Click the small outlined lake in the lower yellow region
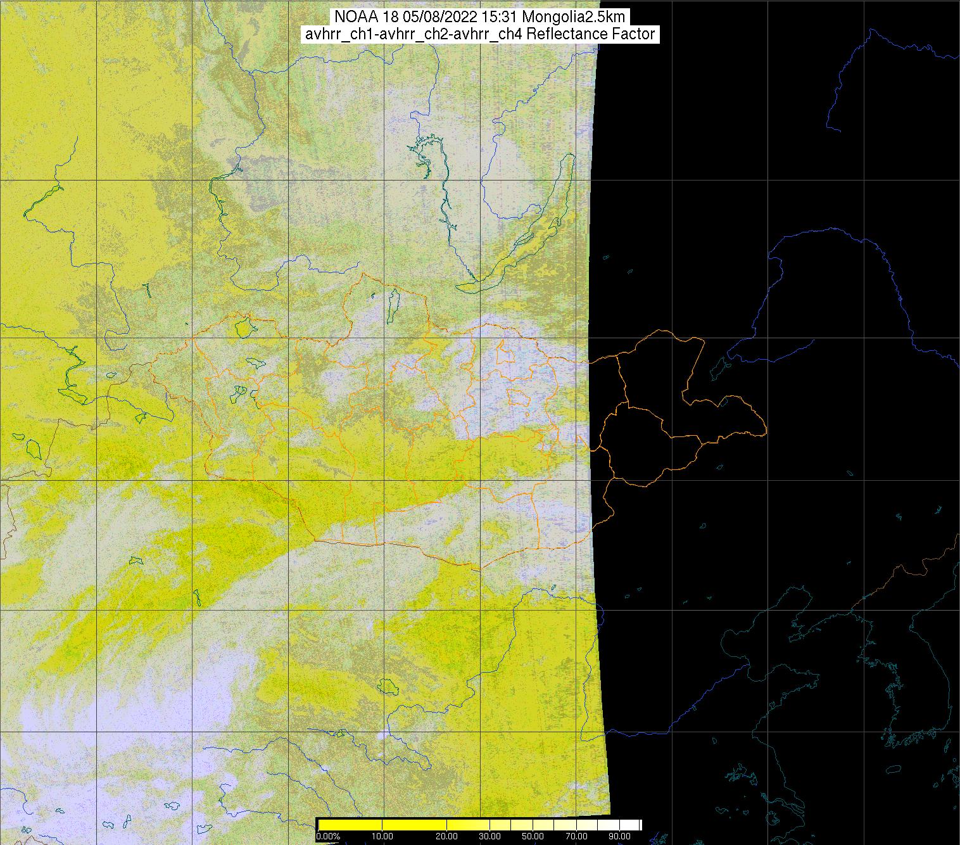The image size is (960, 845). click(x=385, y=685)
